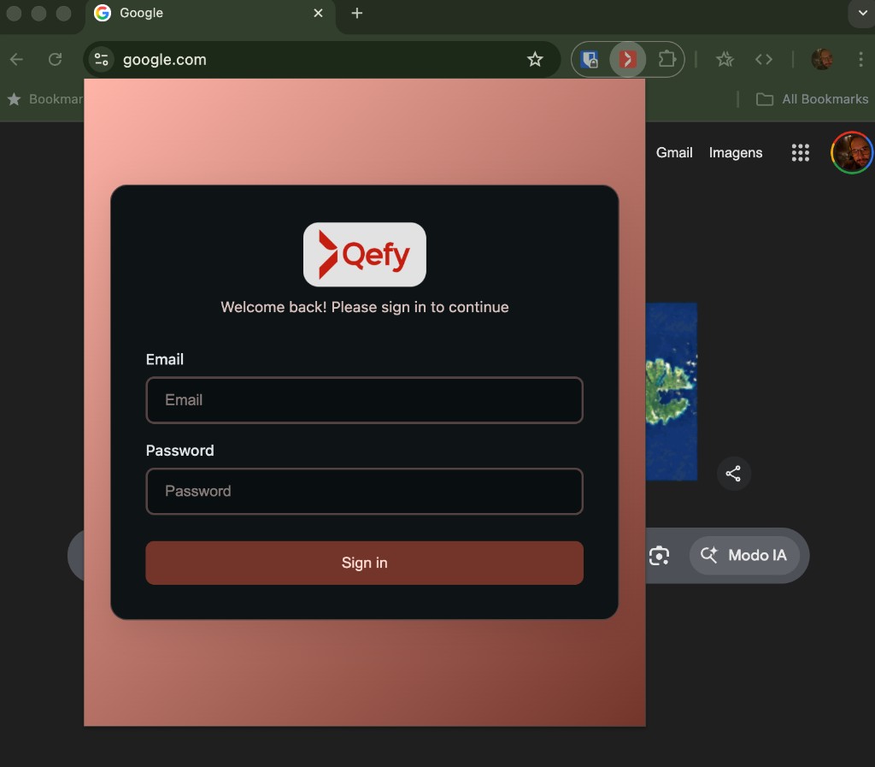Focus the Password input field
Viewport: 875px width, 767px height.
(364, 491)
